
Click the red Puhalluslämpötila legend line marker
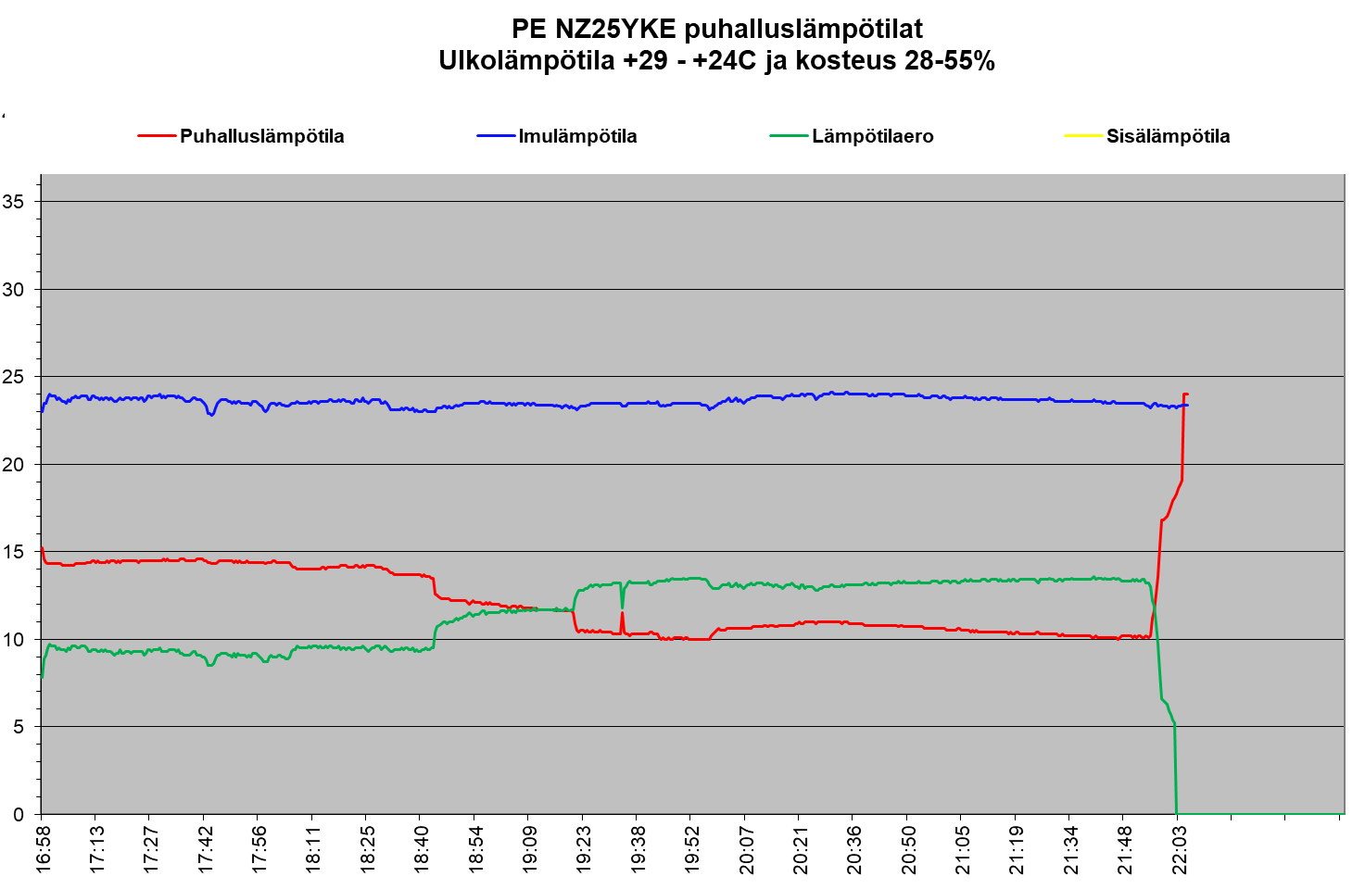[157, 136]
